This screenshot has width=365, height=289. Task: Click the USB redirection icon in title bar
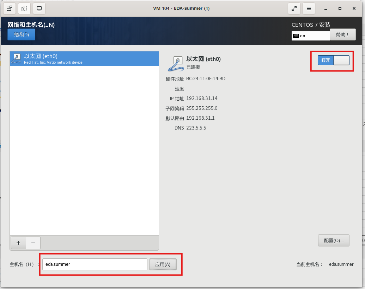pos(24,8)
